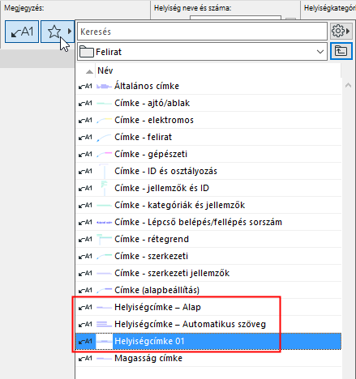356x379 pixels.
Task: Select Címke - Lépcső belépés/fellépés sorszám
Action: coord(208,222)
